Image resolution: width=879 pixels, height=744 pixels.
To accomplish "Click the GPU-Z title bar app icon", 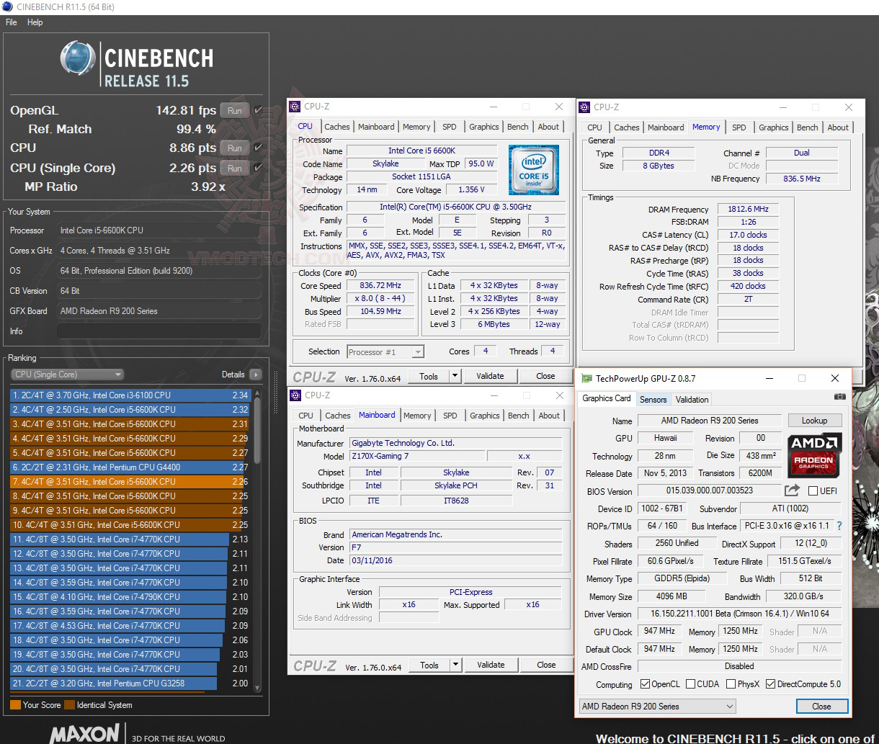I will pos(587,378).
